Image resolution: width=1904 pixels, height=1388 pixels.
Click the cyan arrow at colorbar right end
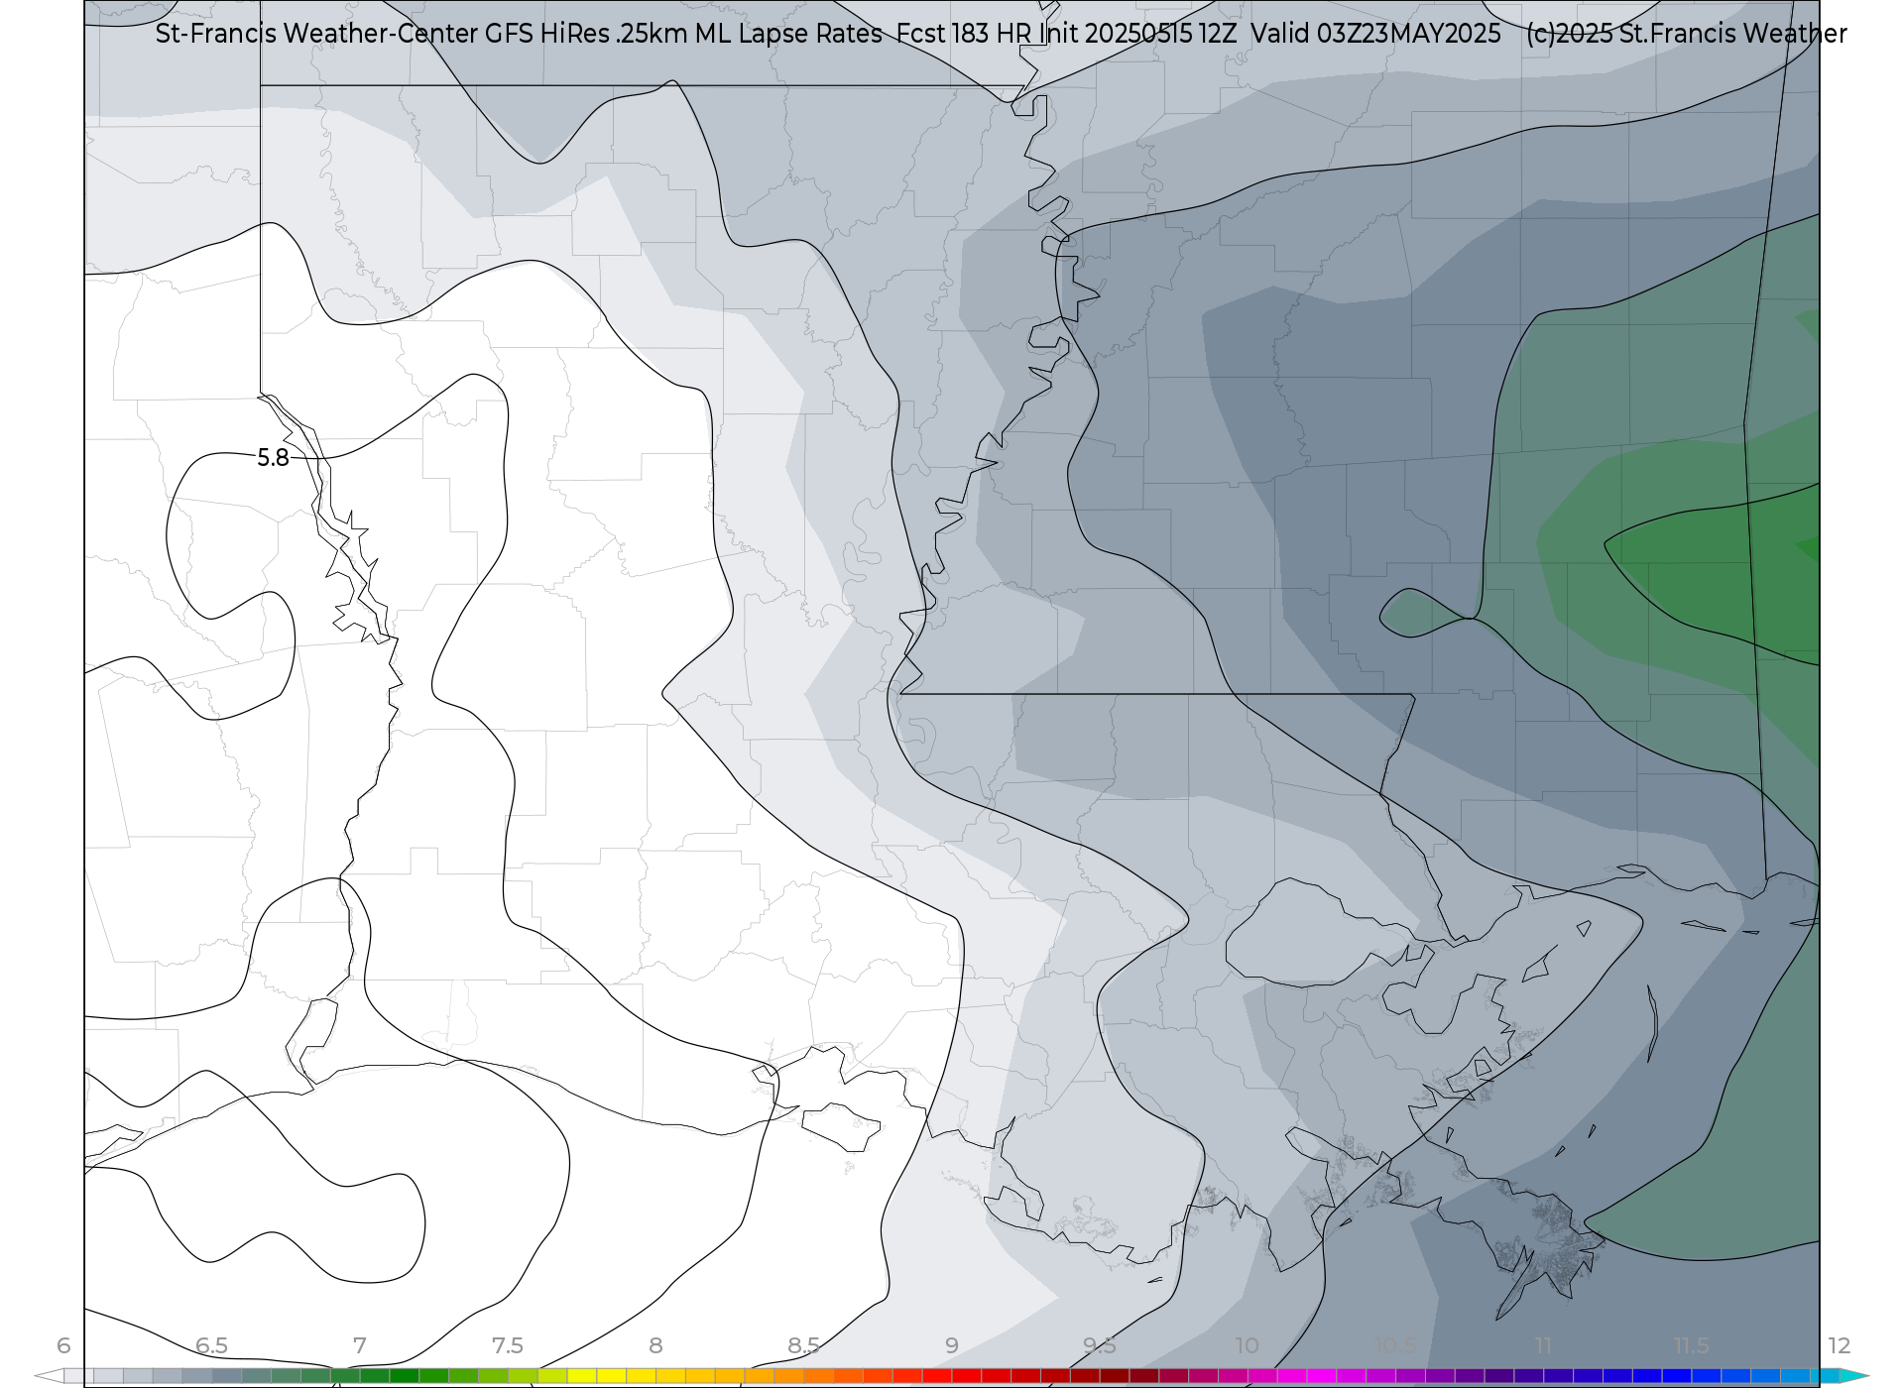click(1853, 1376)
